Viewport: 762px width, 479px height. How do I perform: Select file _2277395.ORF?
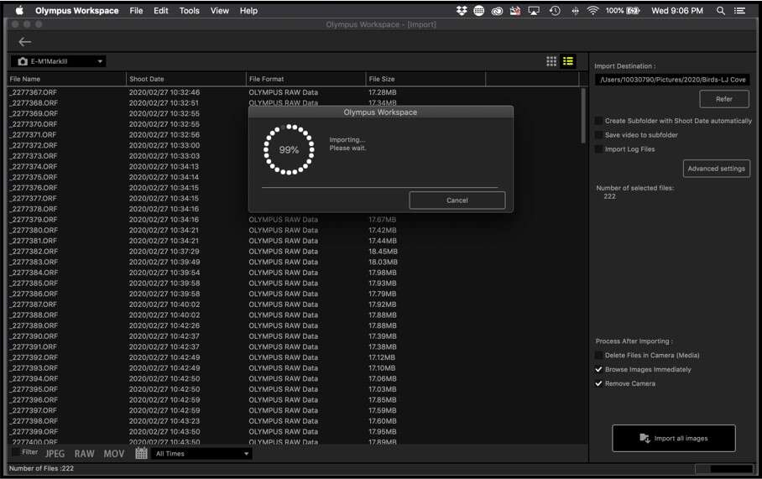34,389
